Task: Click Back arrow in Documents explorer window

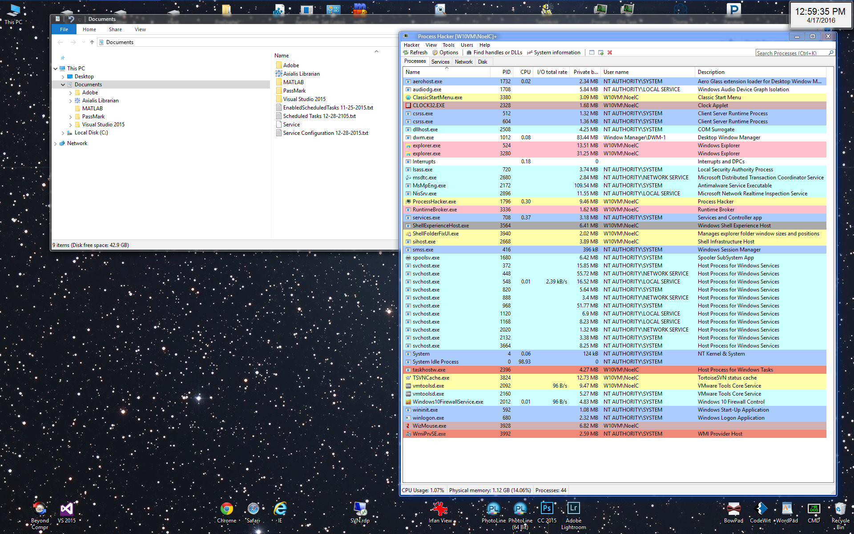Action: click(60, 42)
